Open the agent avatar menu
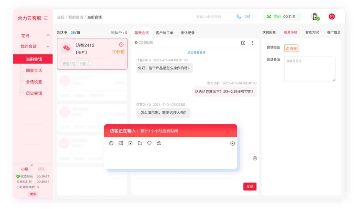This screenshot has width=357, height=209. point(315,17)
